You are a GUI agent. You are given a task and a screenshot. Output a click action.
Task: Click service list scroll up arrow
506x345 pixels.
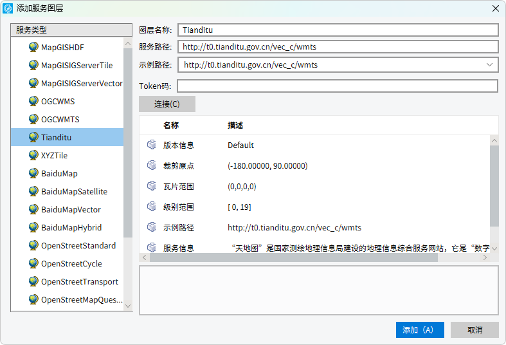(128, 43)
